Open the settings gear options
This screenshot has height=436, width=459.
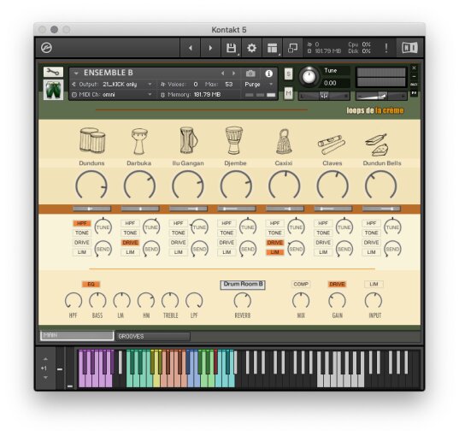click(252, 48)
